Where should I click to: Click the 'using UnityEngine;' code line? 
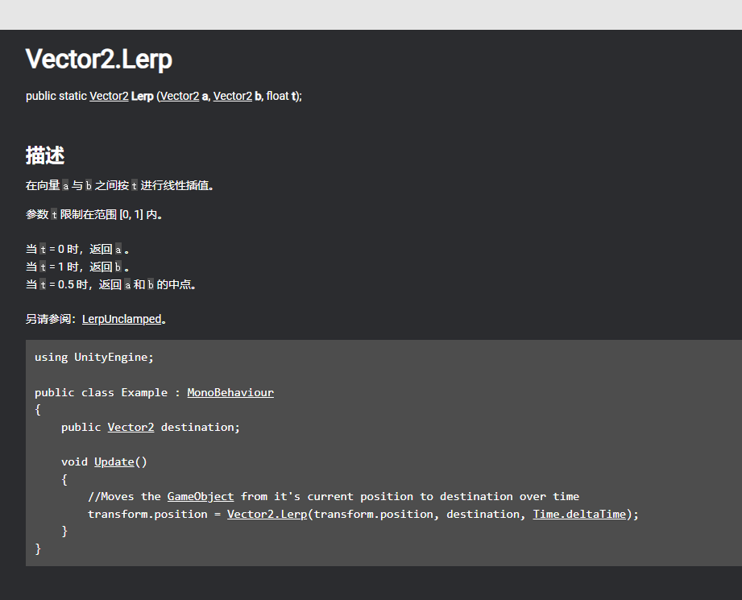[93, 358]
